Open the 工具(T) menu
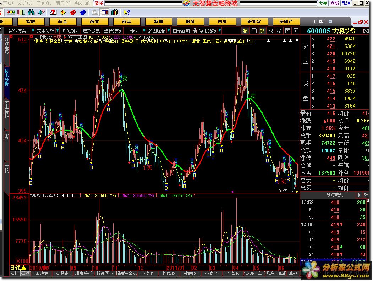The image size is (373, 281). coord(44,3)
